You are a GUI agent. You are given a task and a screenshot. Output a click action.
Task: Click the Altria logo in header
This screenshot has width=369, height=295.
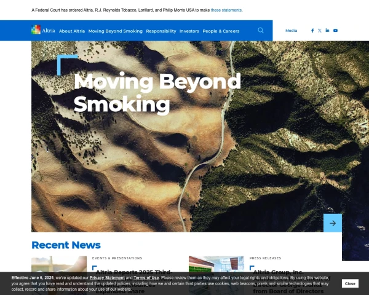tap(43, 30)
